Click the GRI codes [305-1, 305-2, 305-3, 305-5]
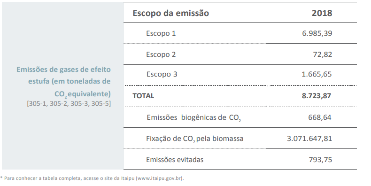 point(69,104)
